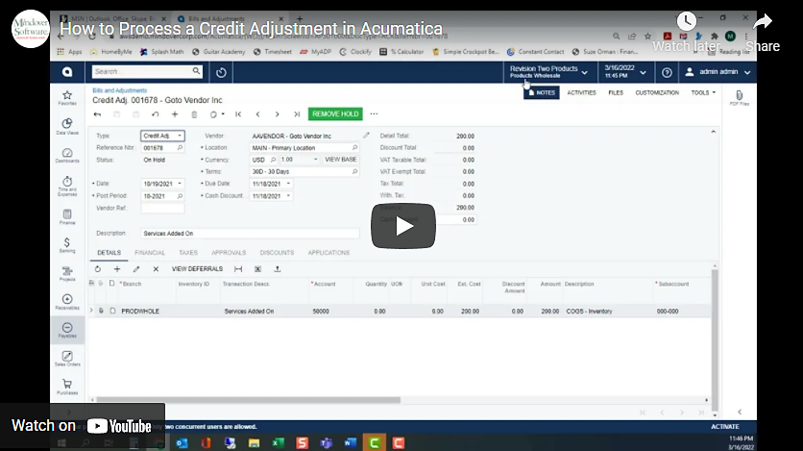
Task: Open Favorites in the sidebar
Action: pyautogui.click(x=67, y=97)
